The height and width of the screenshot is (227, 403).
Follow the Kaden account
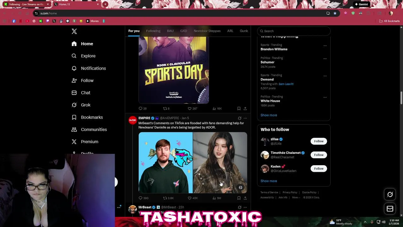point(319,169)
